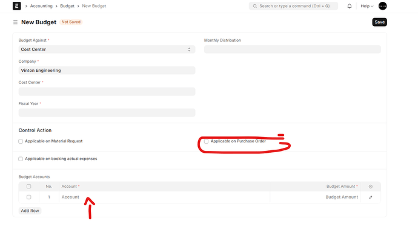
Task: Enable Applicable on Purchase Order
Action: (x=206, y=141)
